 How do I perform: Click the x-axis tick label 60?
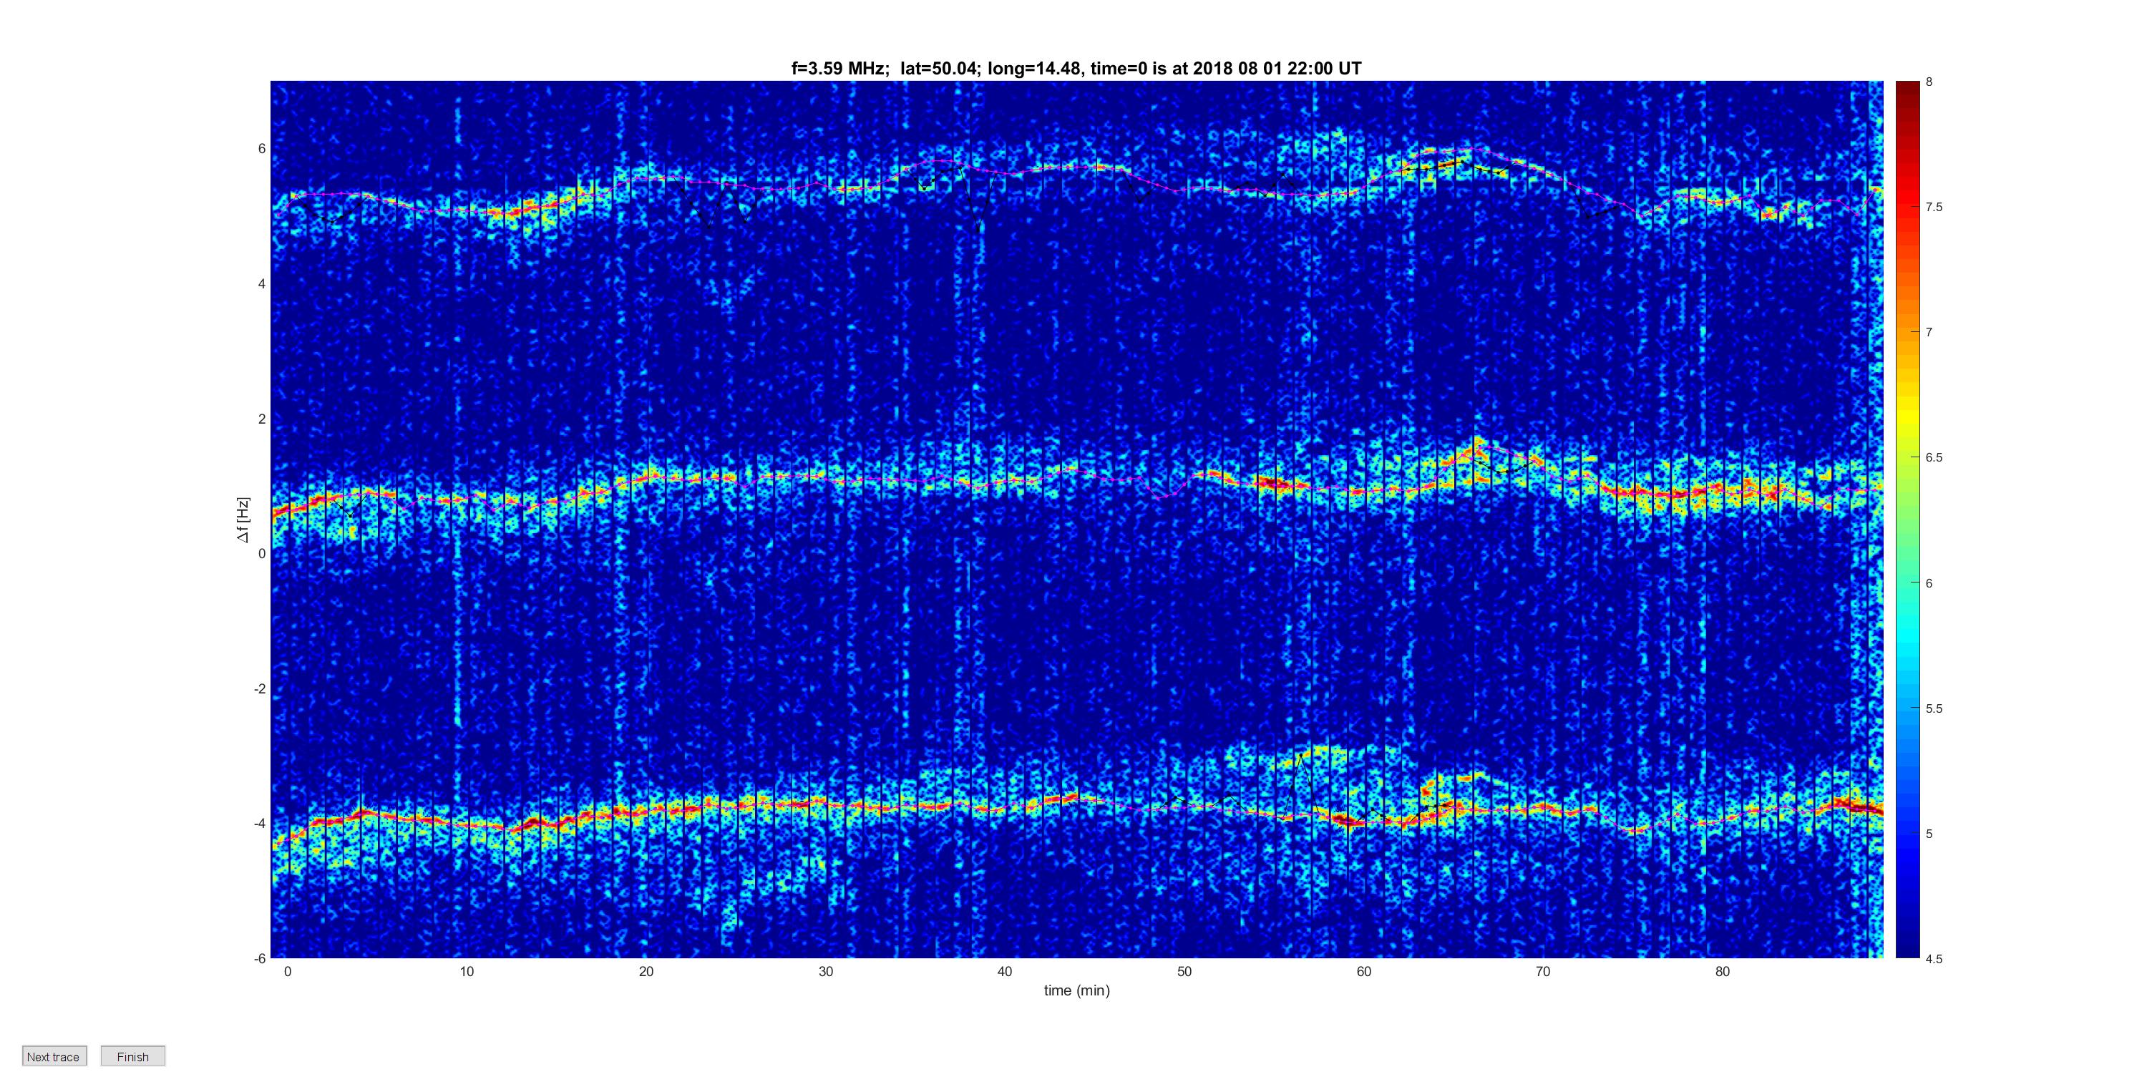click(x=1363, y=971)
